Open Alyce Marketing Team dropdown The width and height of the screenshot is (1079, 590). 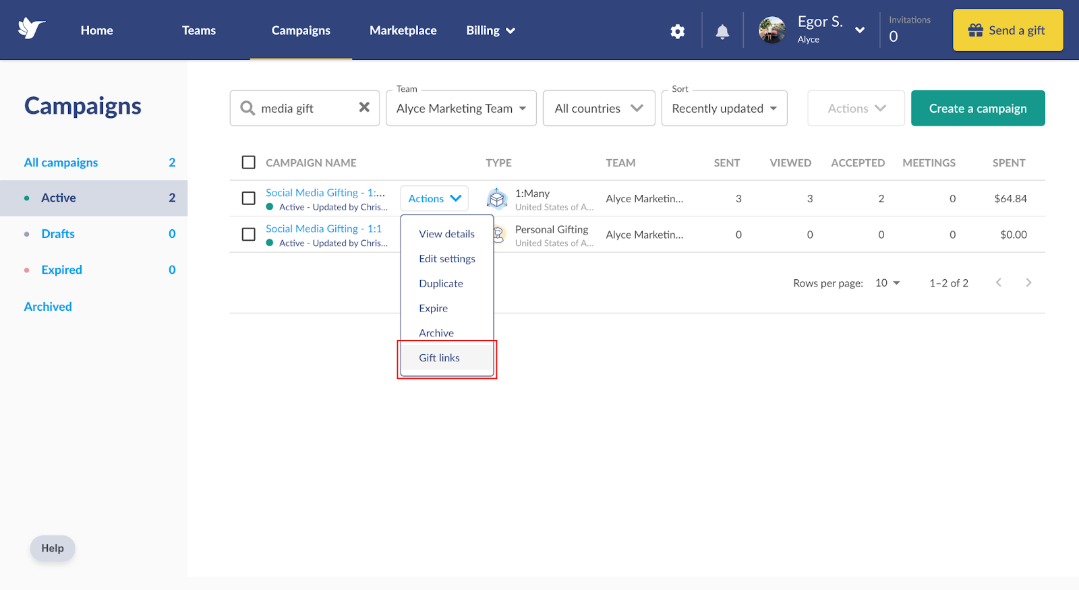click(x=461, y=108)
